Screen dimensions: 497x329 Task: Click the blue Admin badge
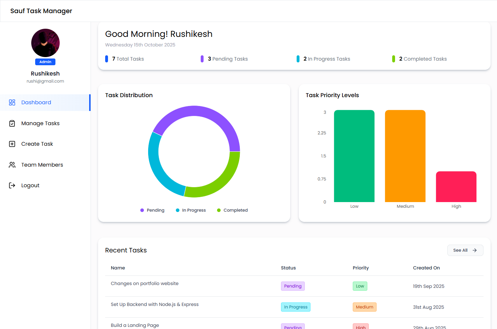click(x=45, y=62)
